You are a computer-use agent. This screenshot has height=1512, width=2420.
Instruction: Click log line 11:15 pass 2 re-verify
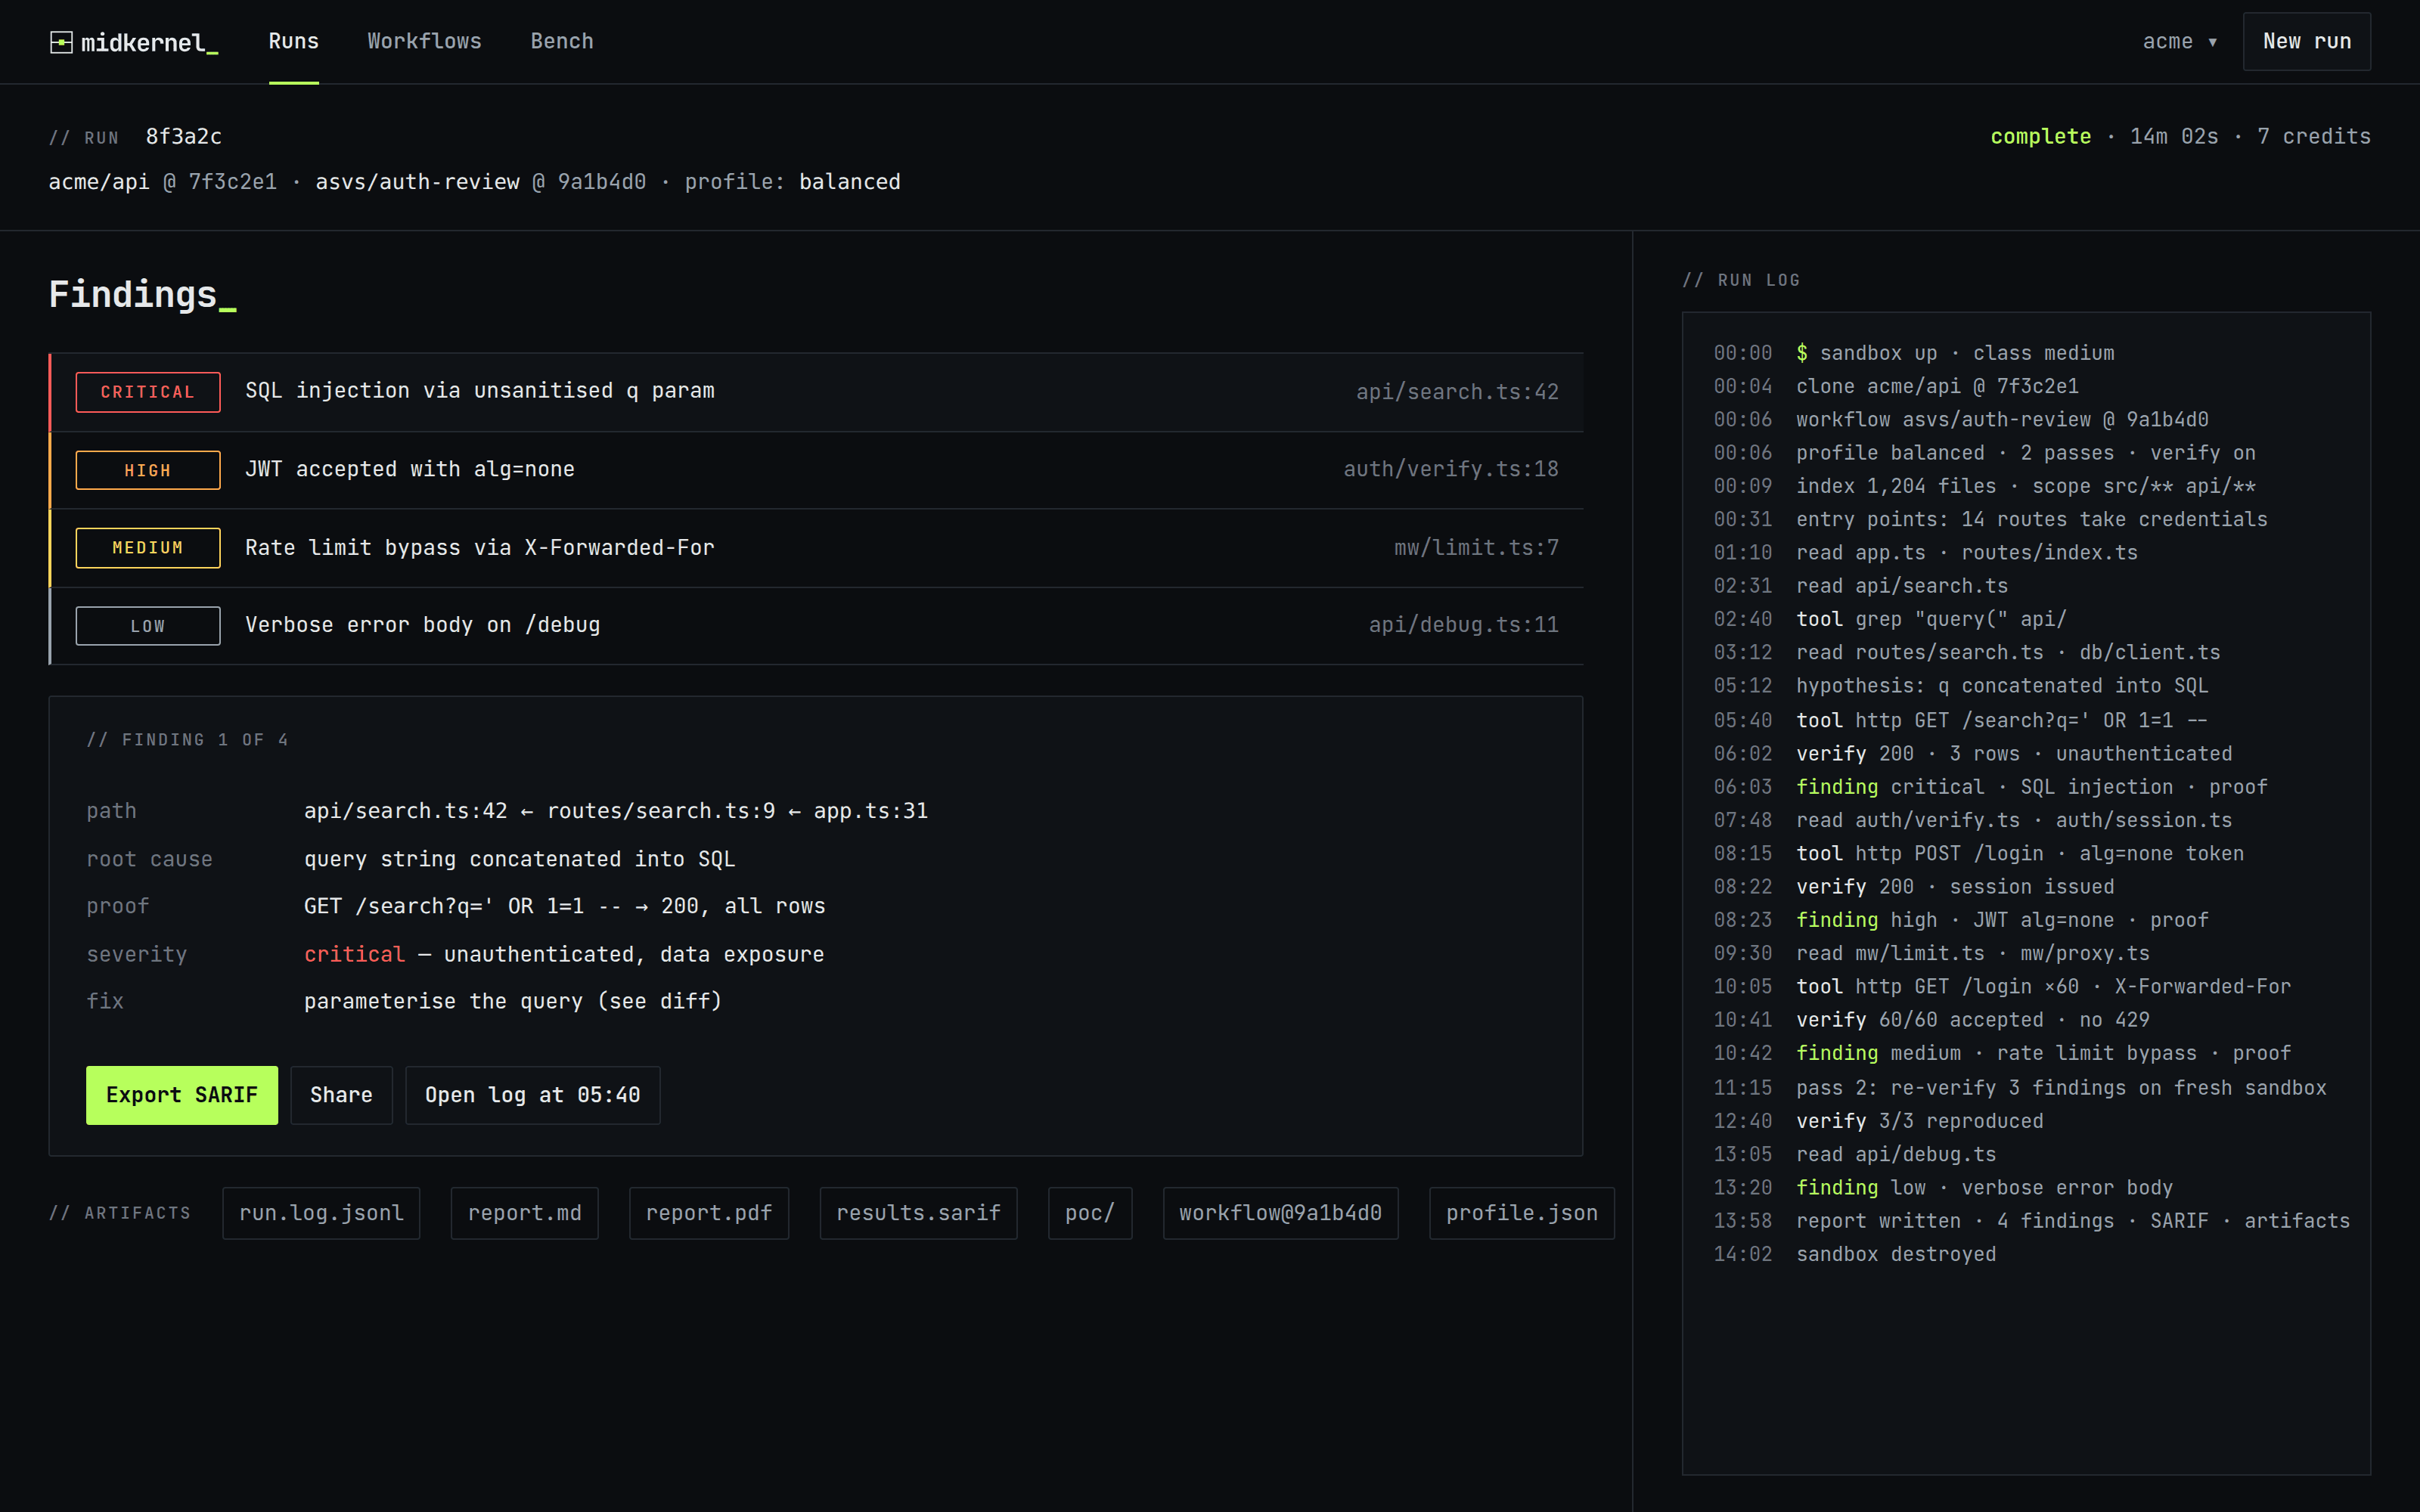[2020, 1088]
